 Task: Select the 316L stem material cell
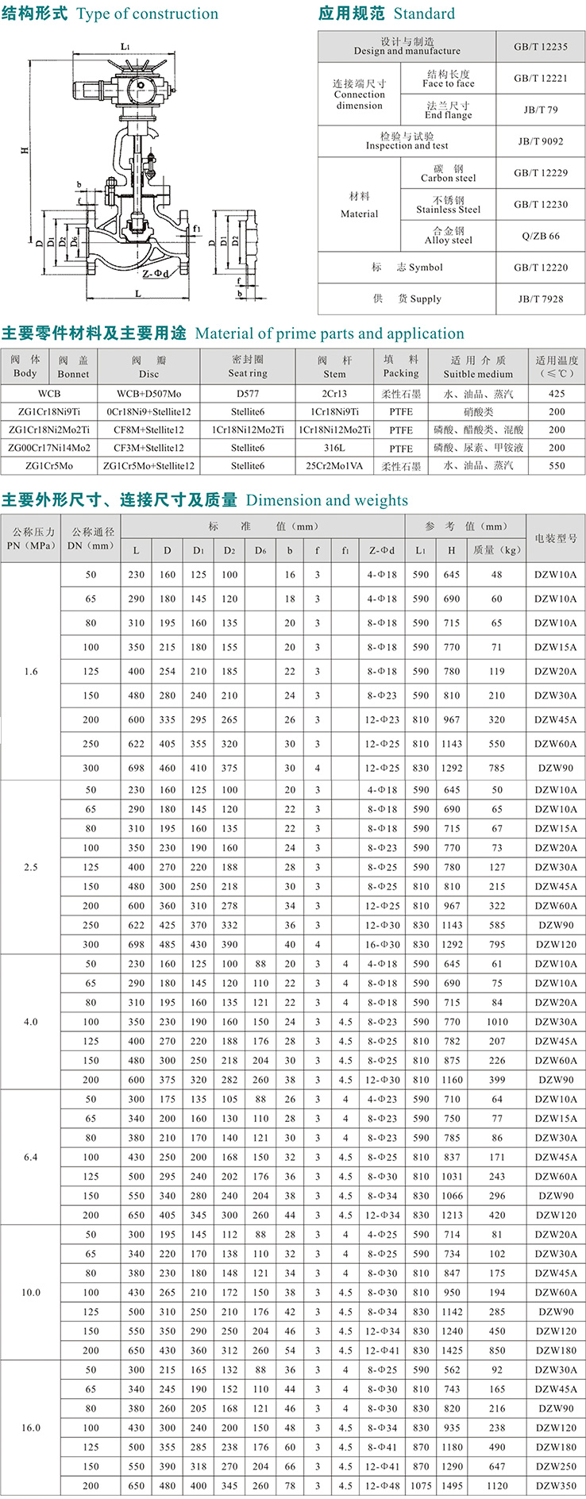click(334, 448)
